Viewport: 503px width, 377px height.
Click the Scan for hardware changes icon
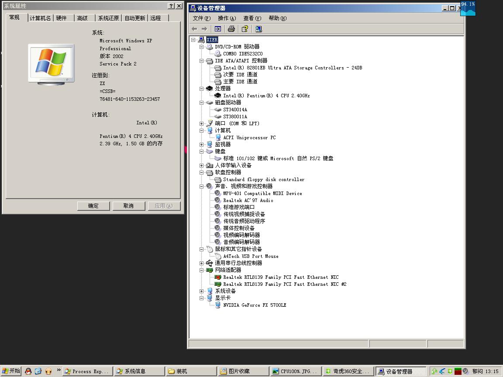pos(258,29)
